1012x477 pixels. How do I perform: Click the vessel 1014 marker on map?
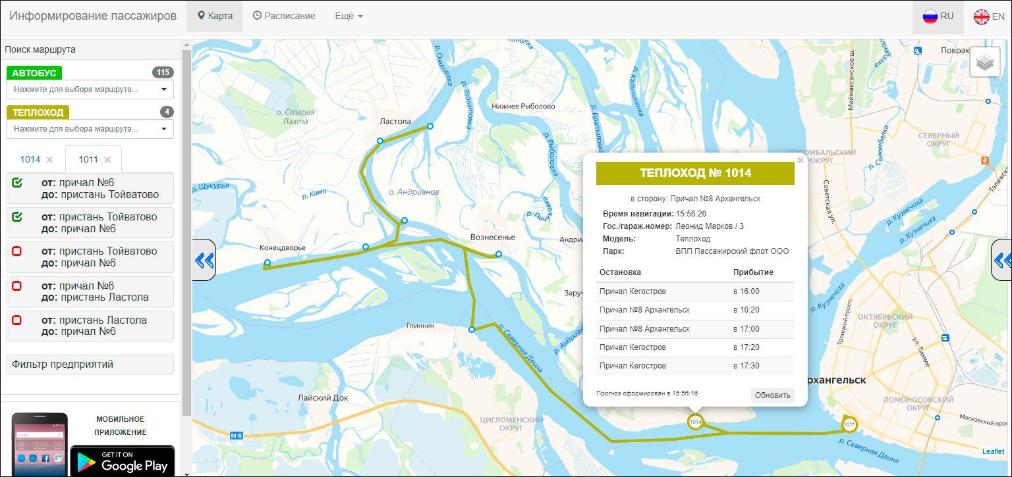click(695, 422)
